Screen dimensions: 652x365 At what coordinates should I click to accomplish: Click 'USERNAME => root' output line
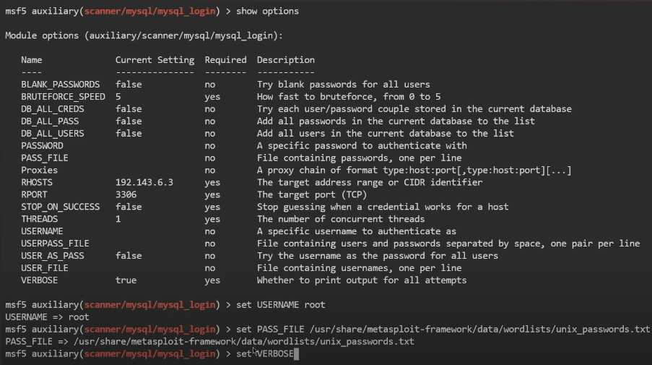coord(41,317)
